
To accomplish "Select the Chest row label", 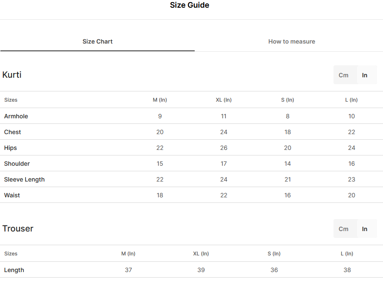I will [x=12, y=132].
